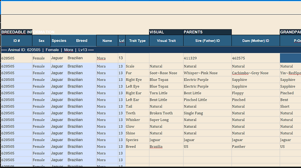Viewport: 301px width, 168px height.
Task: Select the Animal ID 620505 banner row
Action: tap(151, 50)
